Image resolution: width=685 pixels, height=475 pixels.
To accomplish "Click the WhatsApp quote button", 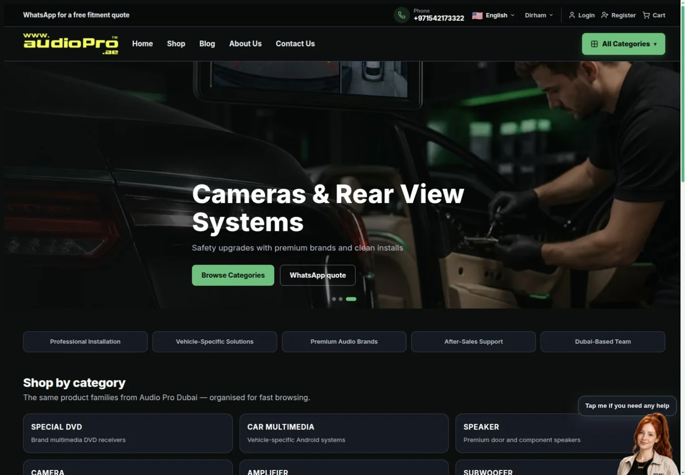I will point(318,275).
